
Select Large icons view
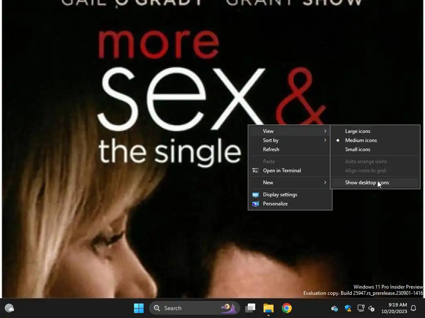click(375, 131)
